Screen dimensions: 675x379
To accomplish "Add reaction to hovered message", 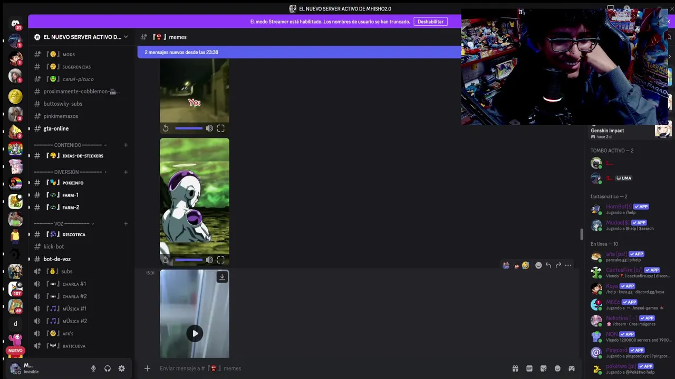I will click(538, 265).
